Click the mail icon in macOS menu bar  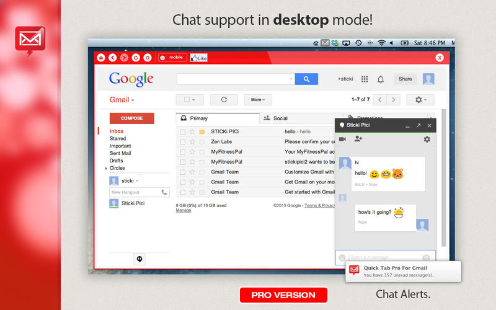[325, 43]
